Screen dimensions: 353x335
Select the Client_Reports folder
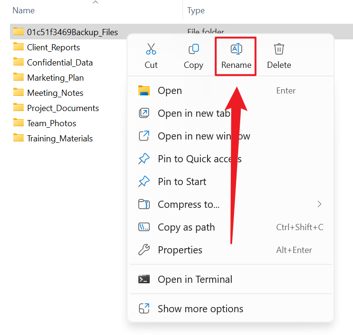point(54,47)
